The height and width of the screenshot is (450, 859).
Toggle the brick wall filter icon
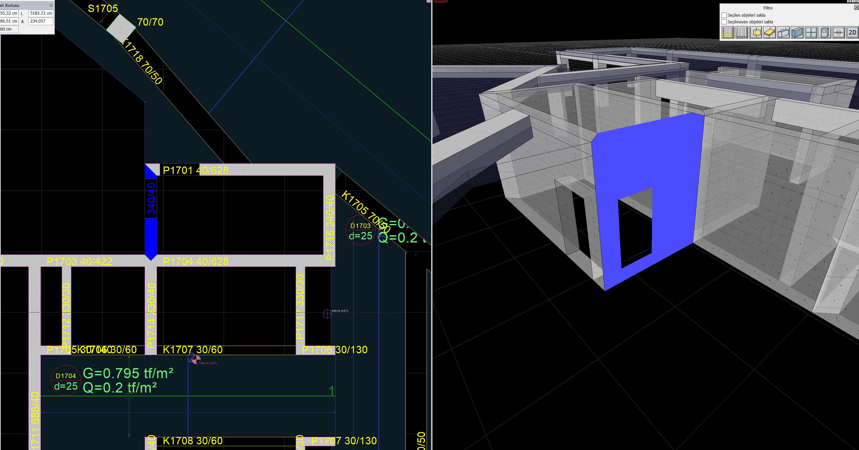click(x=797, y=33)
